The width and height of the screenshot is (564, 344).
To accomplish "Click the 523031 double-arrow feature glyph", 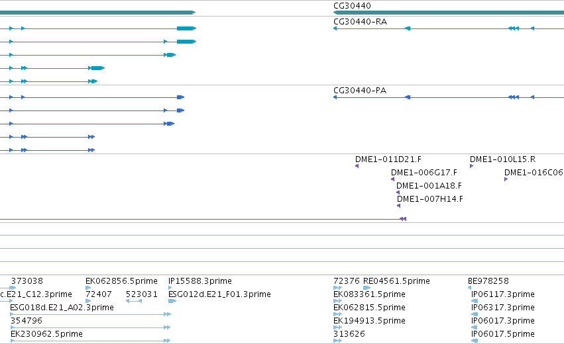I will click(134, 301).
